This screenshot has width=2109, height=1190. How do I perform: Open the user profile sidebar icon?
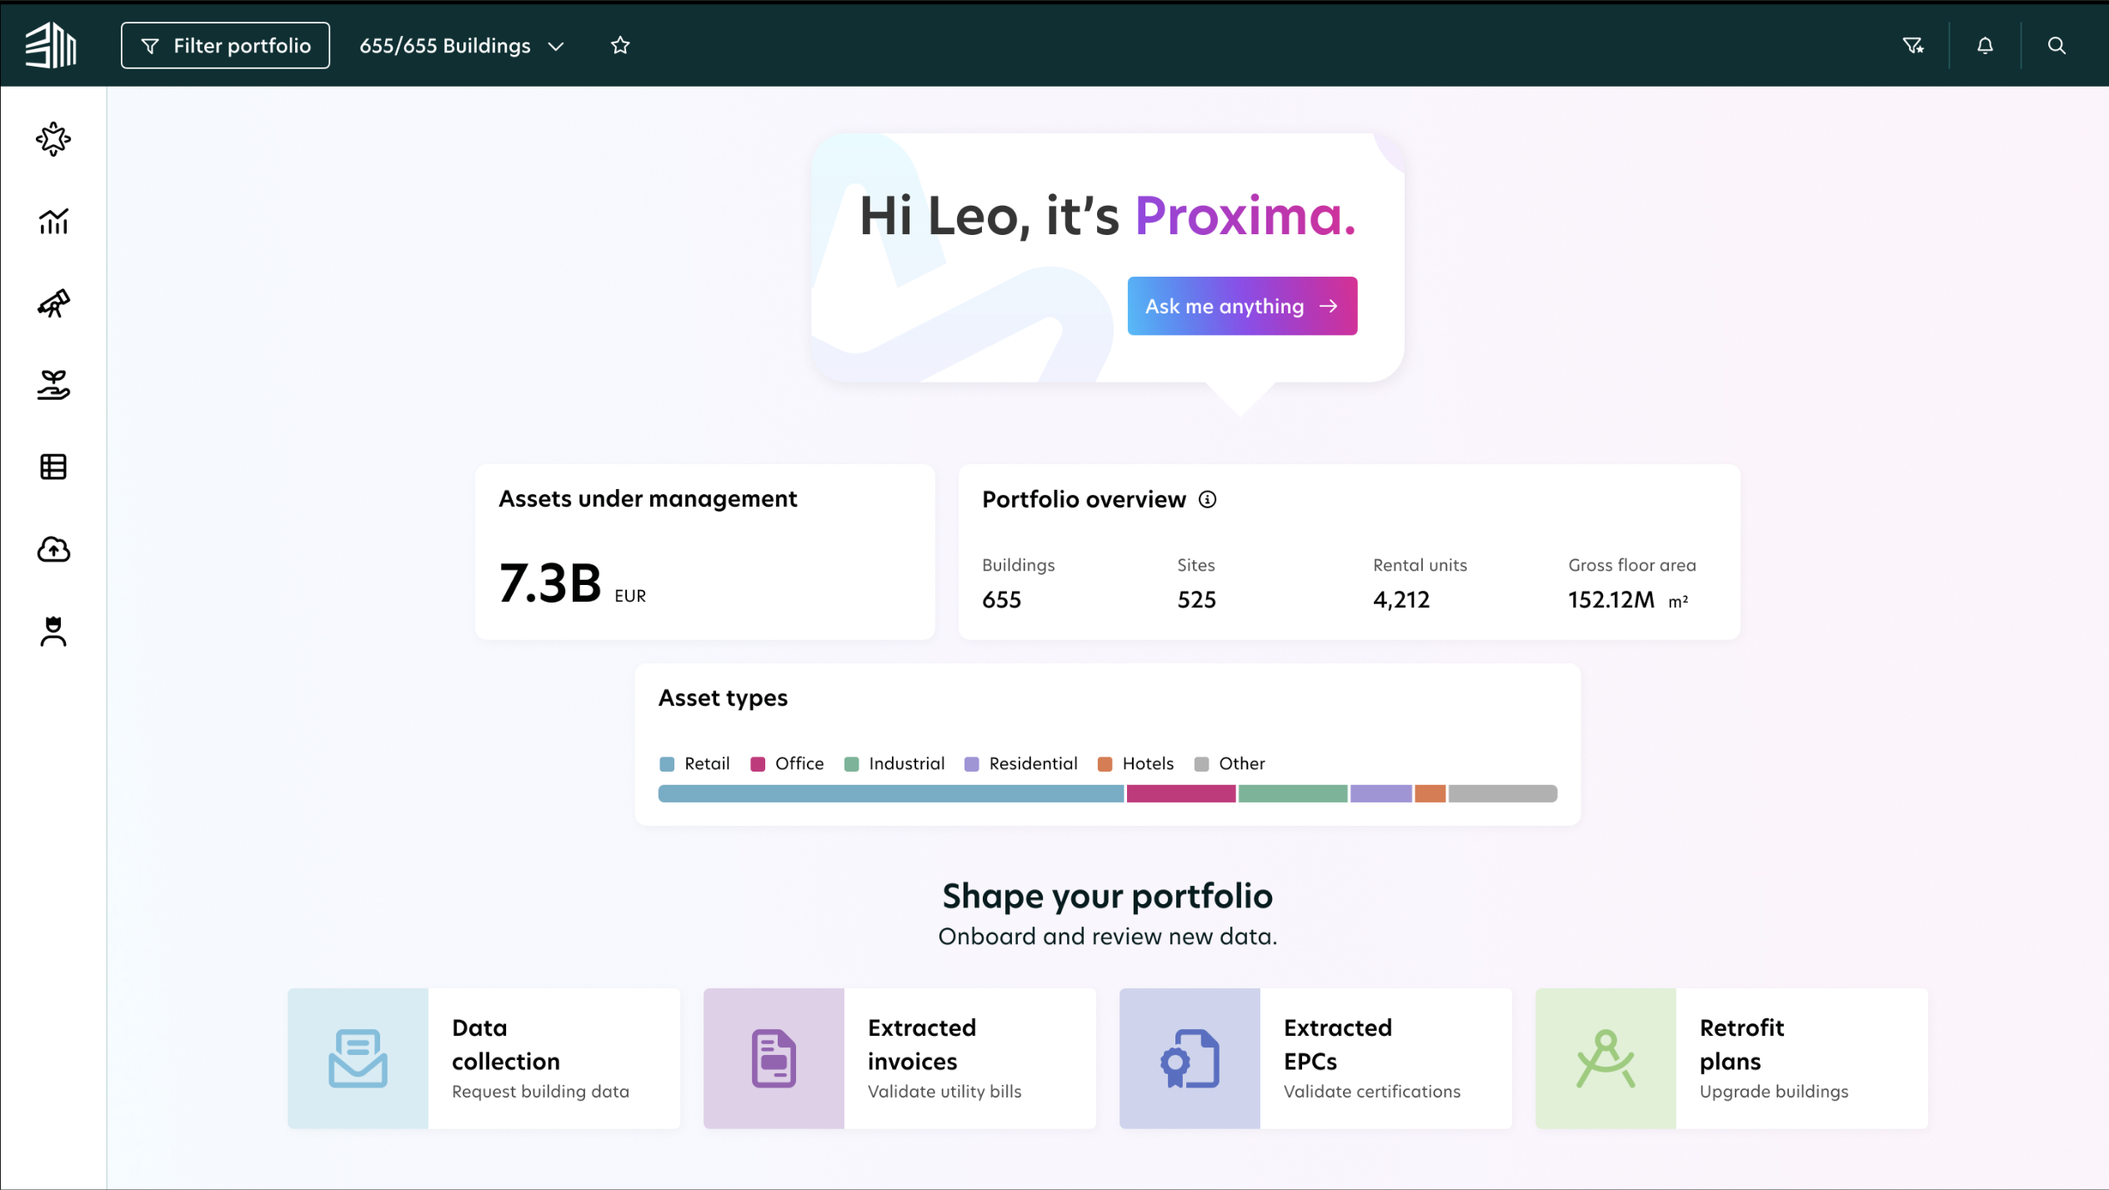point(53,631)
